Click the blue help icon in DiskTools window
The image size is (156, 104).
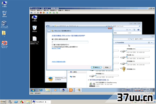[x=138, y=30]
